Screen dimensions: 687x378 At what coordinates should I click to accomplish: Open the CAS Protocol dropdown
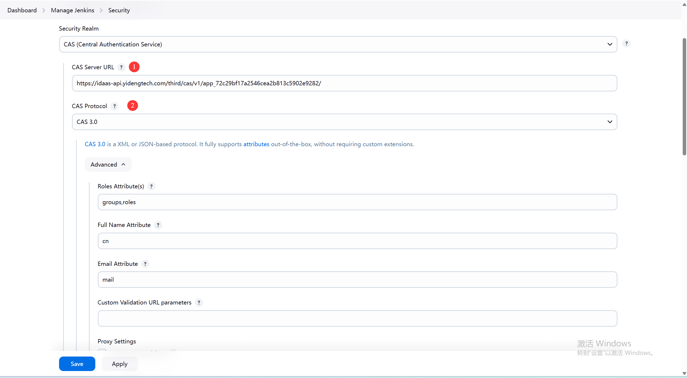pos(344,122)
